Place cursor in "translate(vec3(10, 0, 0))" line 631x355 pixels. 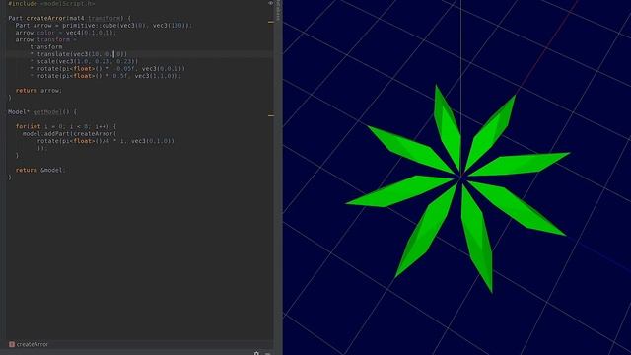point(79,54)
